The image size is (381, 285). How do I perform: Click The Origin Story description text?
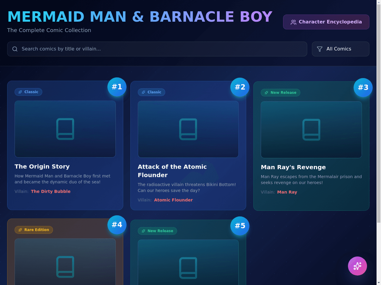(63, 179)
